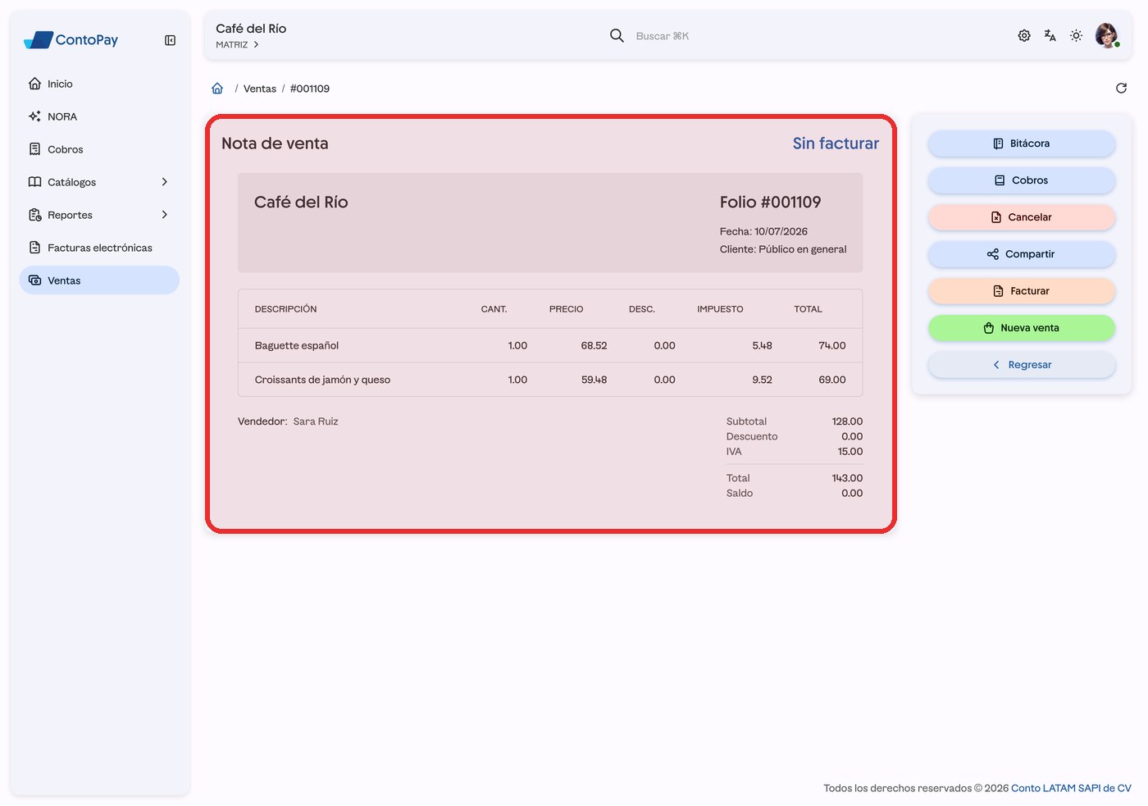Click the Subtotal value 128.00
The height and width of the screenshot is (806, 1148).
click(847, 421)
